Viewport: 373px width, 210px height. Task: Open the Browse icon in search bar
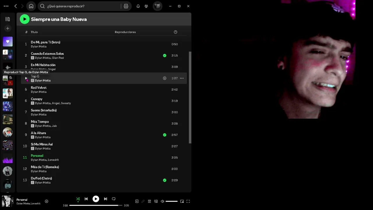126,6
